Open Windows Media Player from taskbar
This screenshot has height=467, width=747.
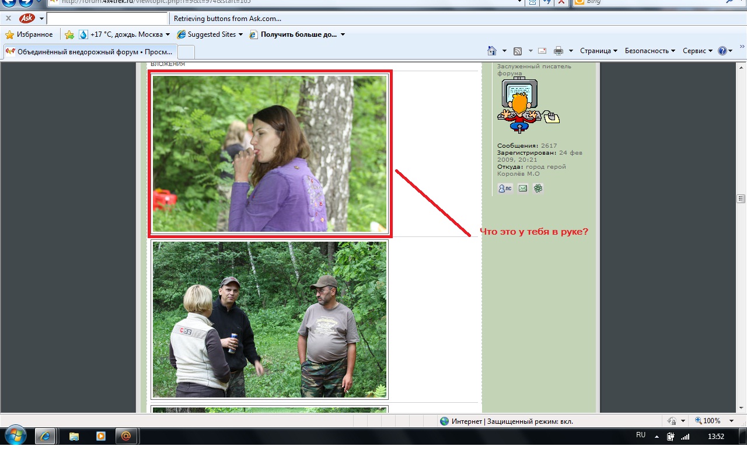(101, 436)
